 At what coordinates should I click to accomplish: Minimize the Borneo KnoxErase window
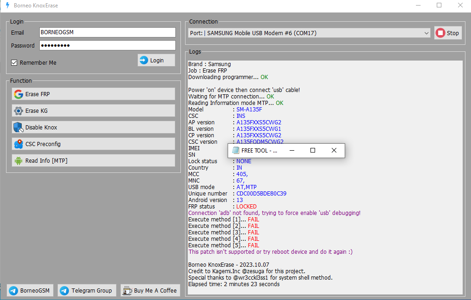418,6
